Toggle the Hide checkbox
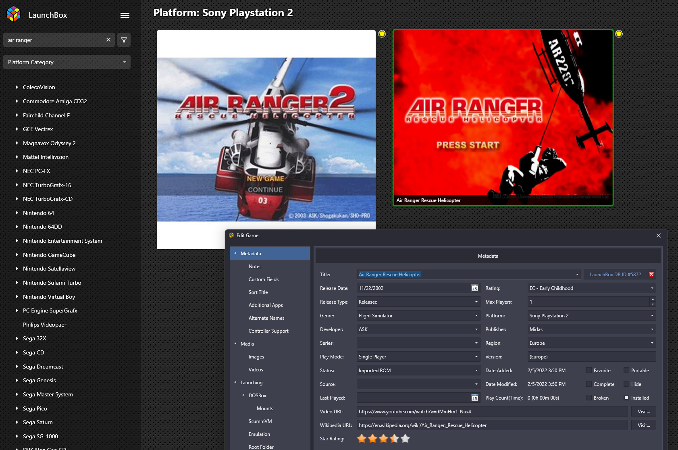The height and width of the screenshot is (450, 678). pos(626,384)
